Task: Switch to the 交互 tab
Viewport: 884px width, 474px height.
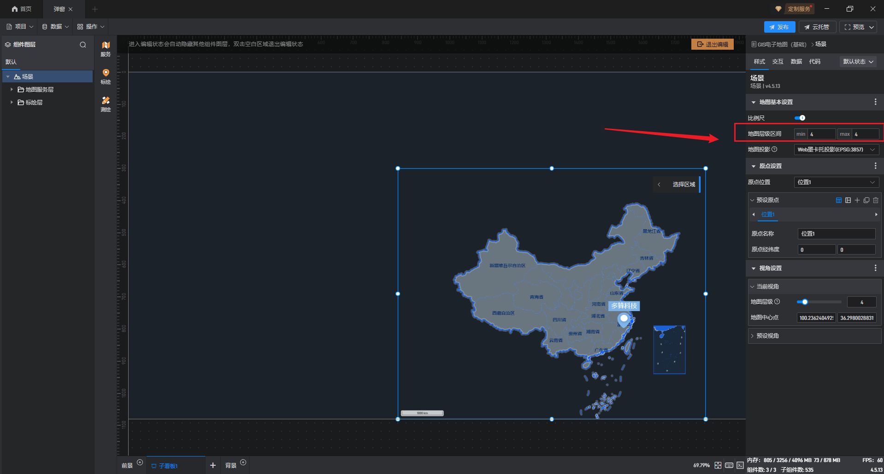Action: [x=778, y=62]
